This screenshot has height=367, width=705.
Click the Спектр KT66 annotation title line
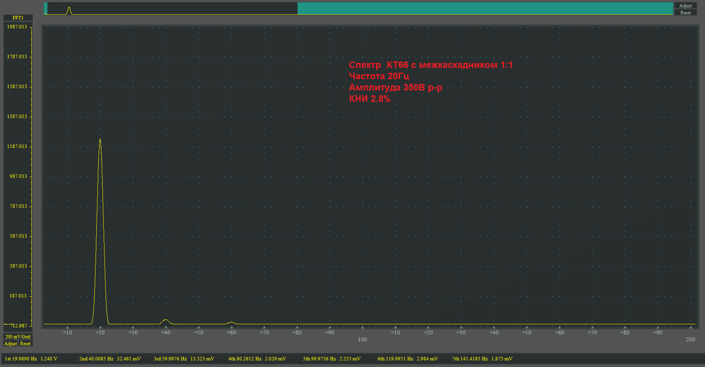coord(431,65)
